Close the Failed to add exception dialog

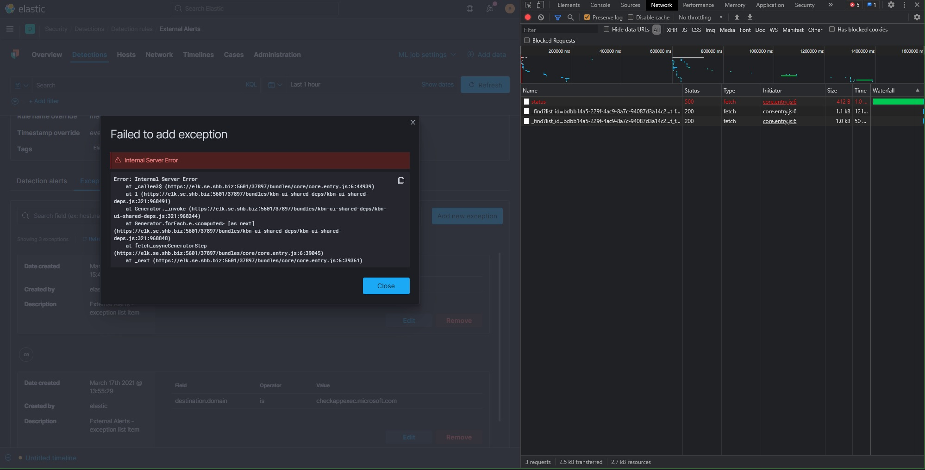412,122
